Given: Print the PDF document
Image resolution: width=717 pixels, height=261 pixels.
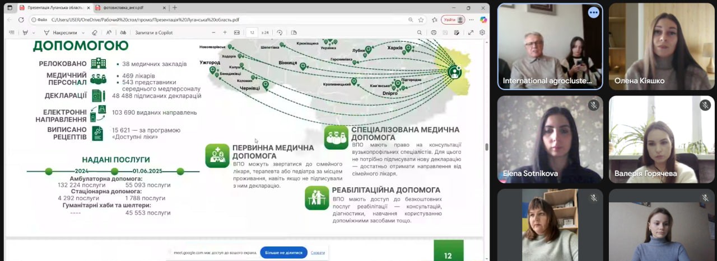Looking at the screenshot, I should coord(434,32).
